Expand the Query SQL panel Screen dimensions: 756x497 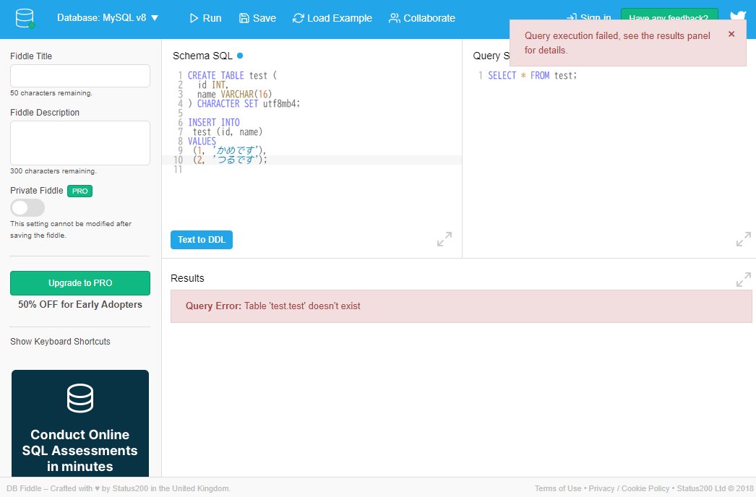(744, 239)
